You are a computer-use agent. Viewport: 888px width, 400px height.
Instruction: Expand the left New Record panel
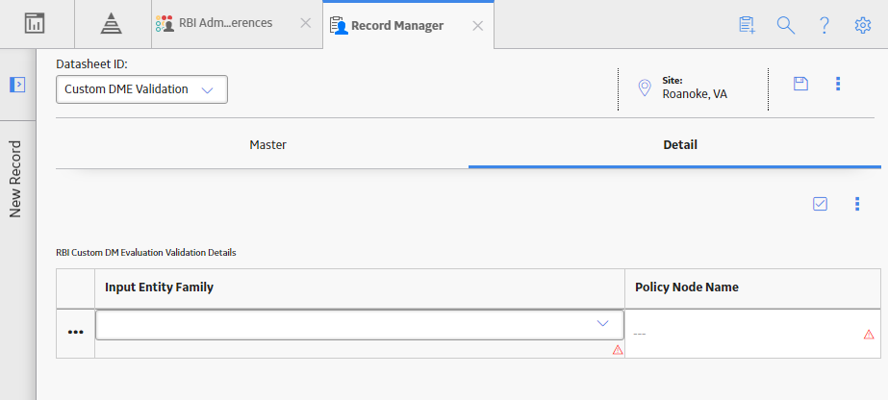click(x=17, y=85)
